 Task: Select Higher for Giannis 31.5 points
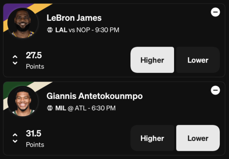152,138
